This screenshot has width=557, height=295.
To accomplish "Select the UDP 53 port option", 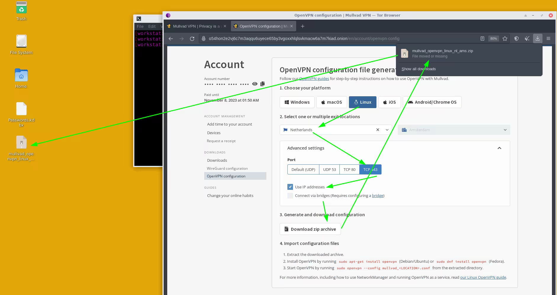I will point(329,169).
